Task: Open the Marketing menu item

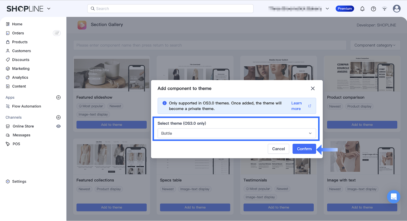Action: (x=21, y=69)
